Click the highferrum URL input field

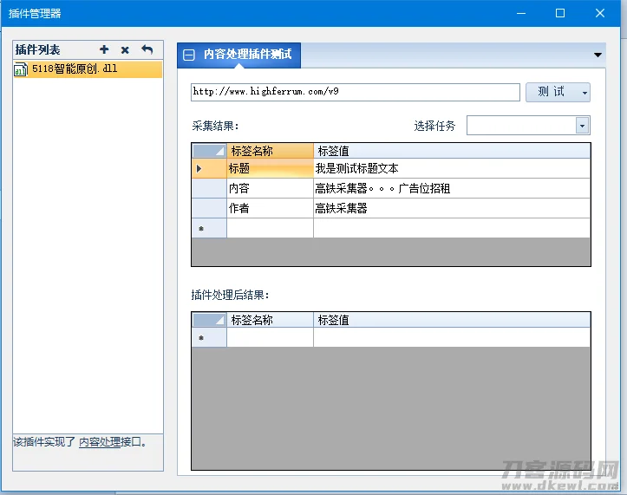(355, 92)
